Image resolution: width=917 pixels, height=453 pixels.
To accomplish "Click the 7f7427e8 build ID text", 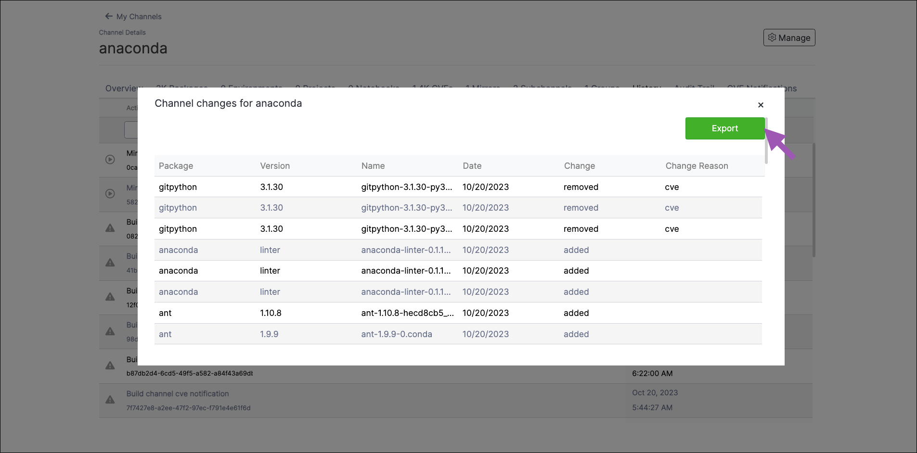I will (188, 408).
